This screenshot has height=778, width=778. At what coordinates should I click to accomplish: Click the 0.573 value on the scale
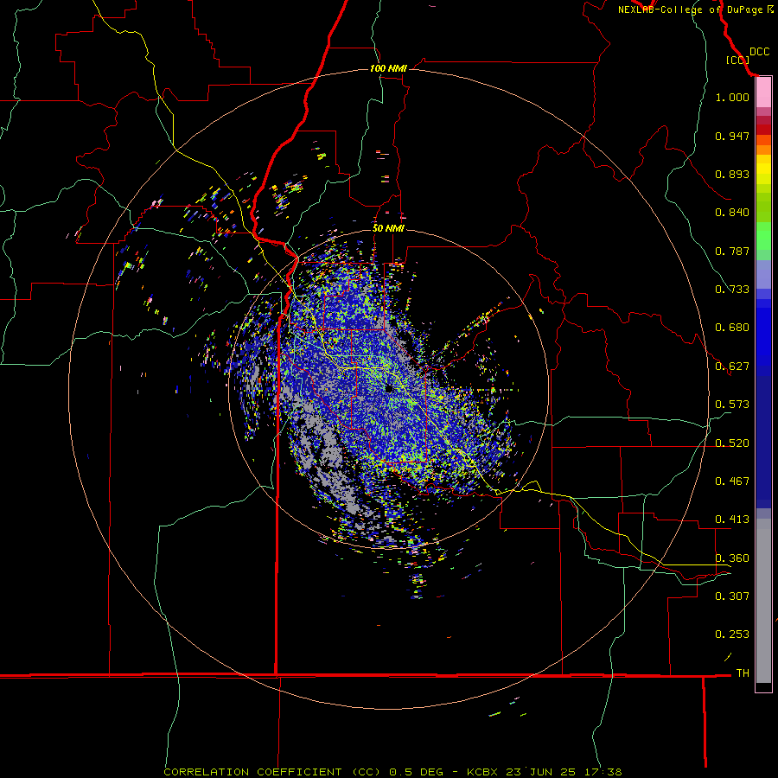pos(732,405)
